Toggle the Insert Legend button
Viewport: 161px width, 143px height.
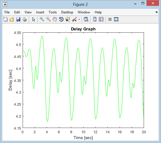coord(101,19)
